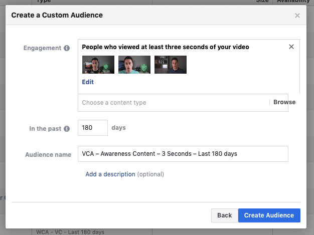The image size is (314, 235).
Task: Click the 'days' label beside the input
Action: point(118,128)
